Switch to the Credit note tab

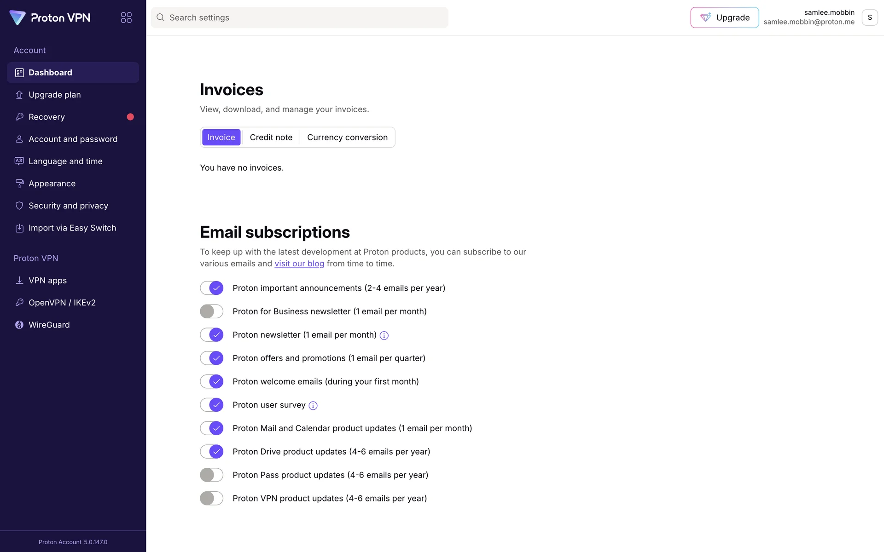[x=271, y=138]
